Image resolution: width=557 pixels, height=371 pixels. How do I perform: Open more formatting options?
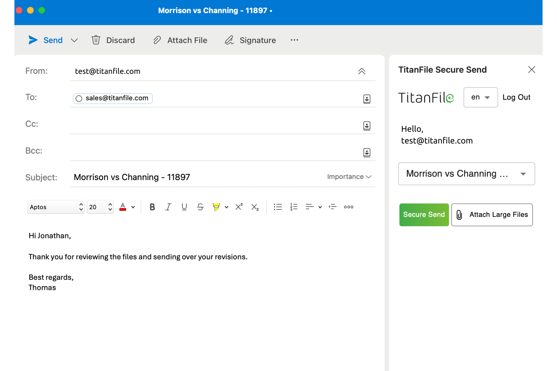tap(349, 207)
